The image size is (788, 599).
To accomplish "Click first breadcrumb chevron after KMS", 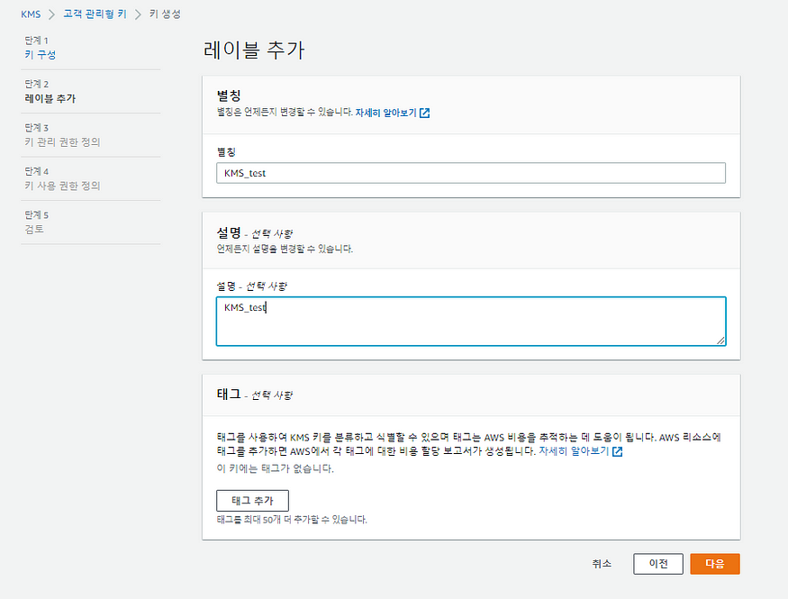I will 51,14.
